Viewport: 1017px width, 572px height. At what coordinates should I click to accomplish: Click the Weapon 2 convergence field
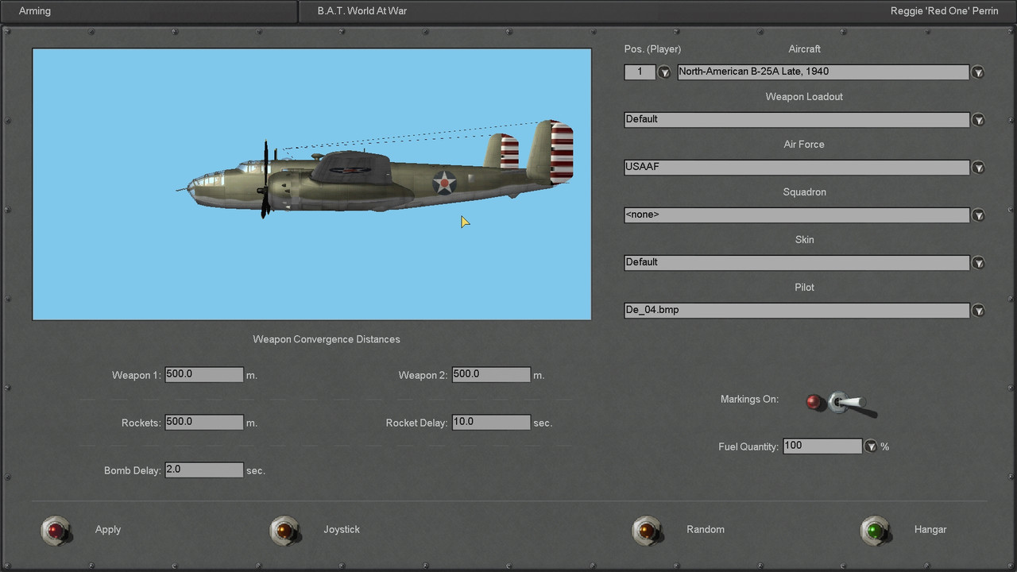(490, 374)
